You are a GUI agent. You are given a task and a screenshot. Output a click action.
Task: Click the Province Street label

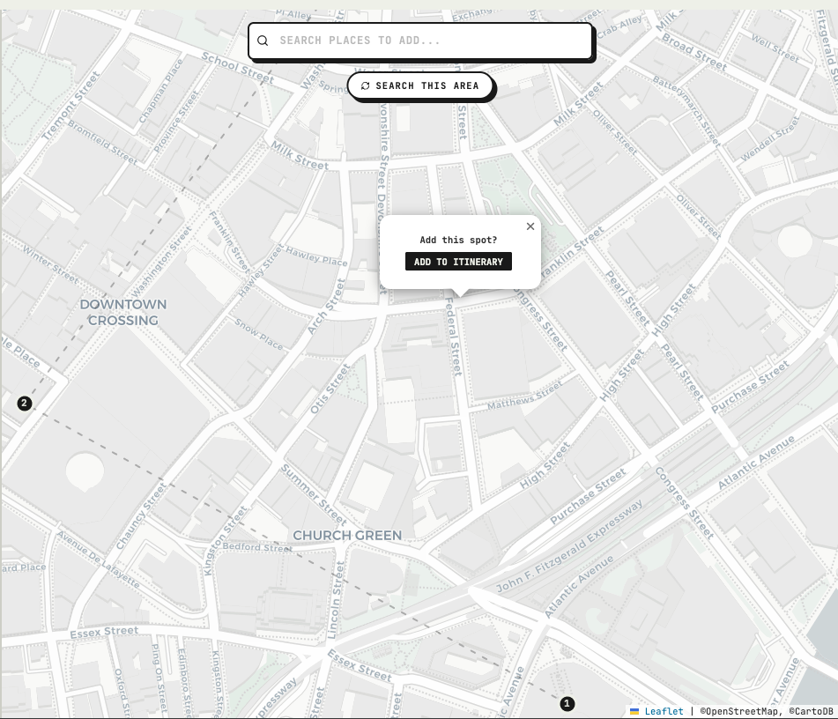pyautogui.click(x=176, y=121)
